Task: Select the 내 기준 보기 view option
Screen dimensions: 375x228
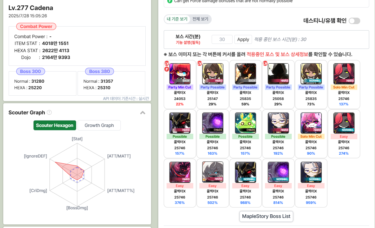Action: pos(177,19)
